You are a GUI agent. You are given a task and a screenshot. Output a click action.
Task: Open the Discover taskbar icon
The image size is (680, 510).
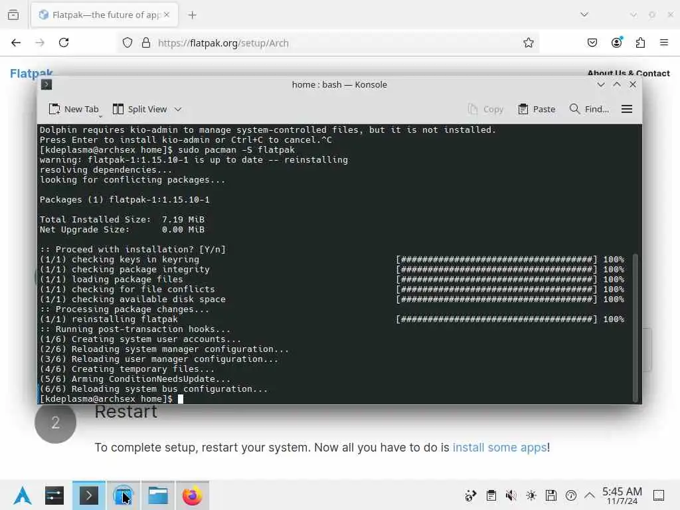[123, 495]
